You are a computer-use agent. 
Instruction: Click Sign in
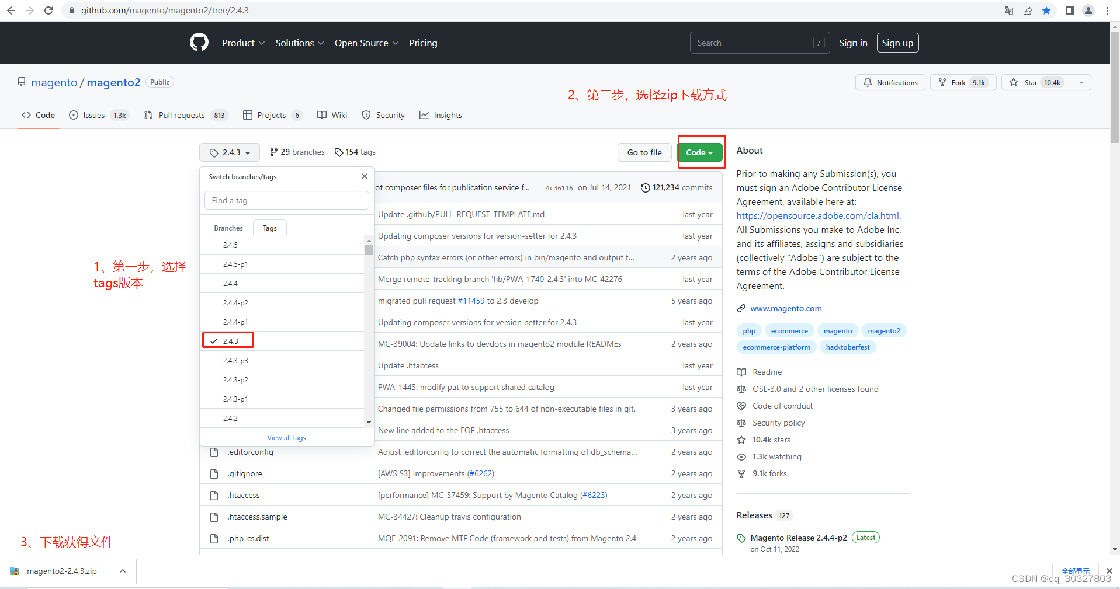coord(853,43)
